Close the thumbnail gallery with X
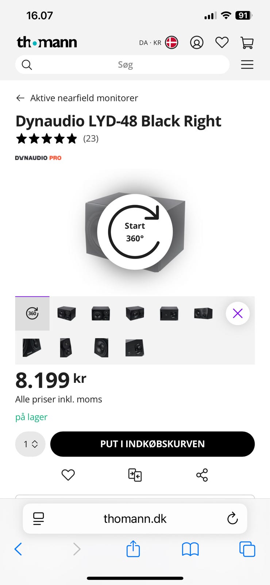This screenshot has width=270, height=585. tap(238, 313)
